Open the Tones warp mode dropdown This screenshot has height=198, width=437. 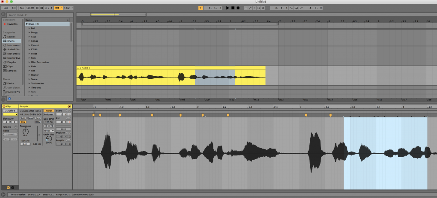(x=49, y=131)
